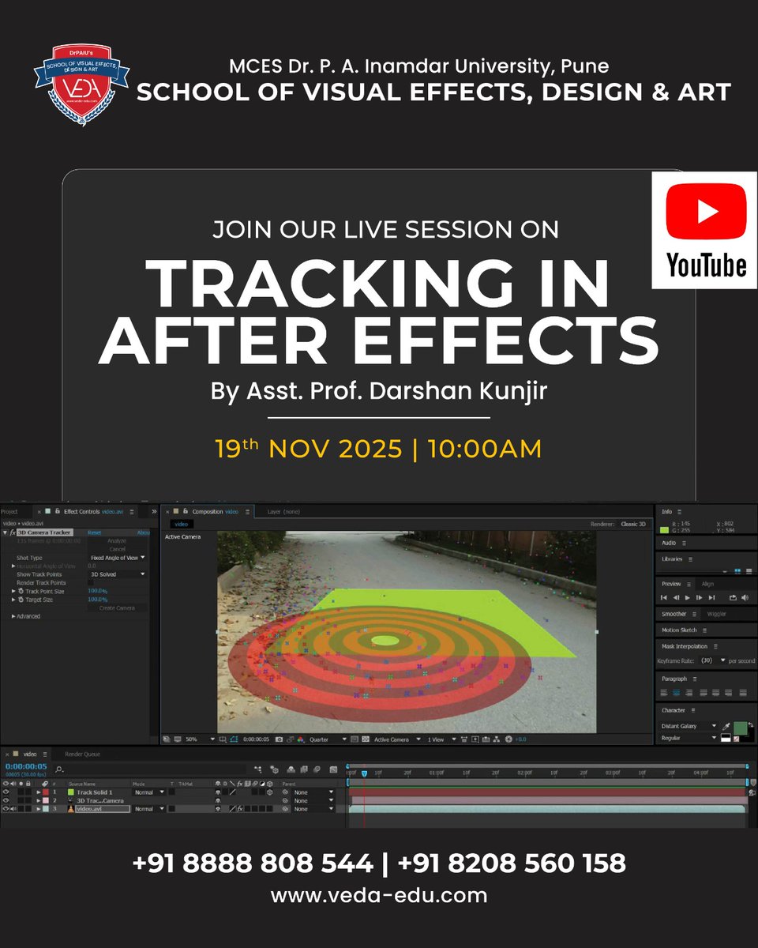Expand the Advanced section
The height and width of the screenshot is (948, 758).
tap(13, 616)
